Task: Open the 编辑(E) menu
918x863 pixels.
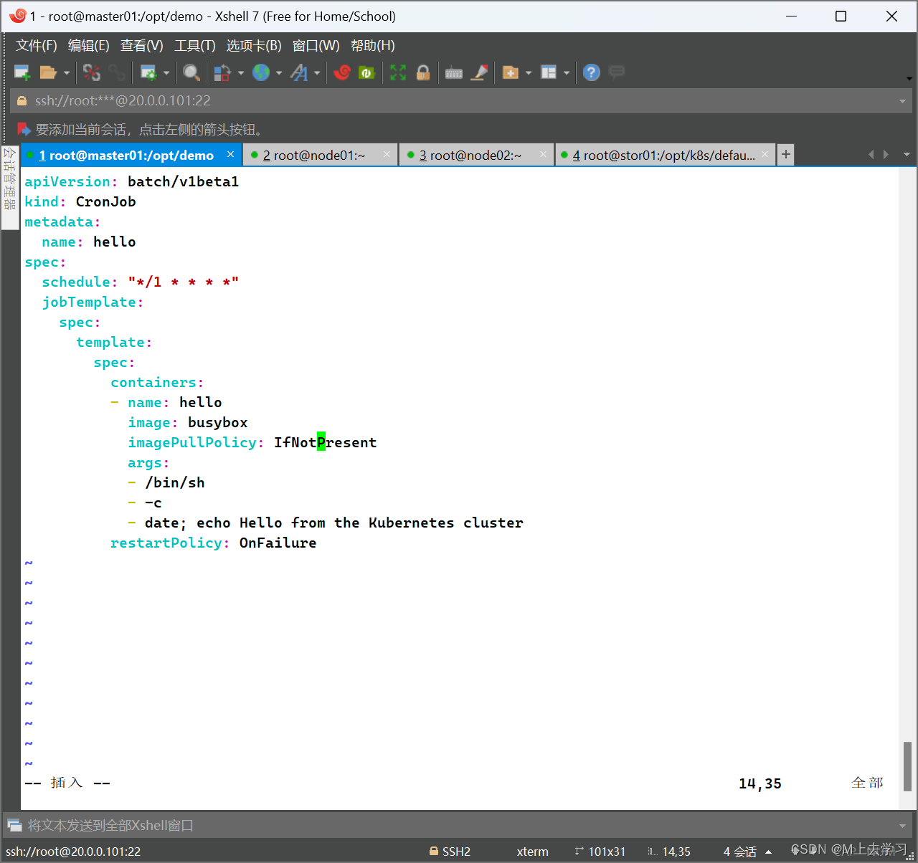Action: [89, 46]
